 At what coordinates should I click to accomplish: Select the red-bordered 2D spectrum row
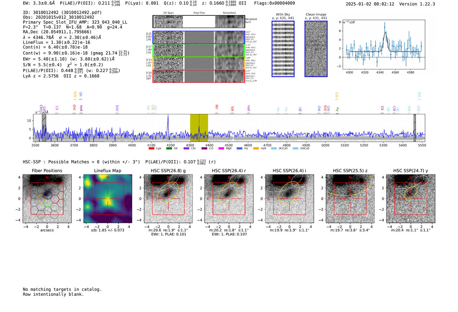click(199, 76)
